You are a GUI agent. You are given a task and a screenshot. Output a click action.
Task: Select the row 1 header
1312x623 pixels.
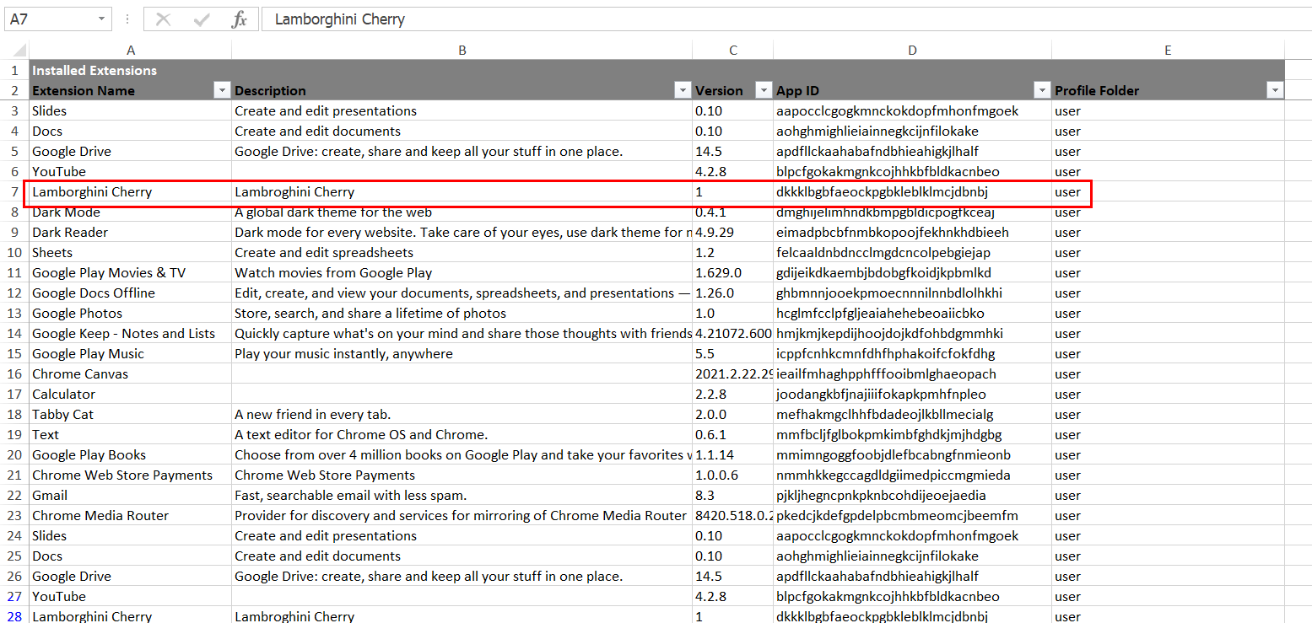(14, 70)
